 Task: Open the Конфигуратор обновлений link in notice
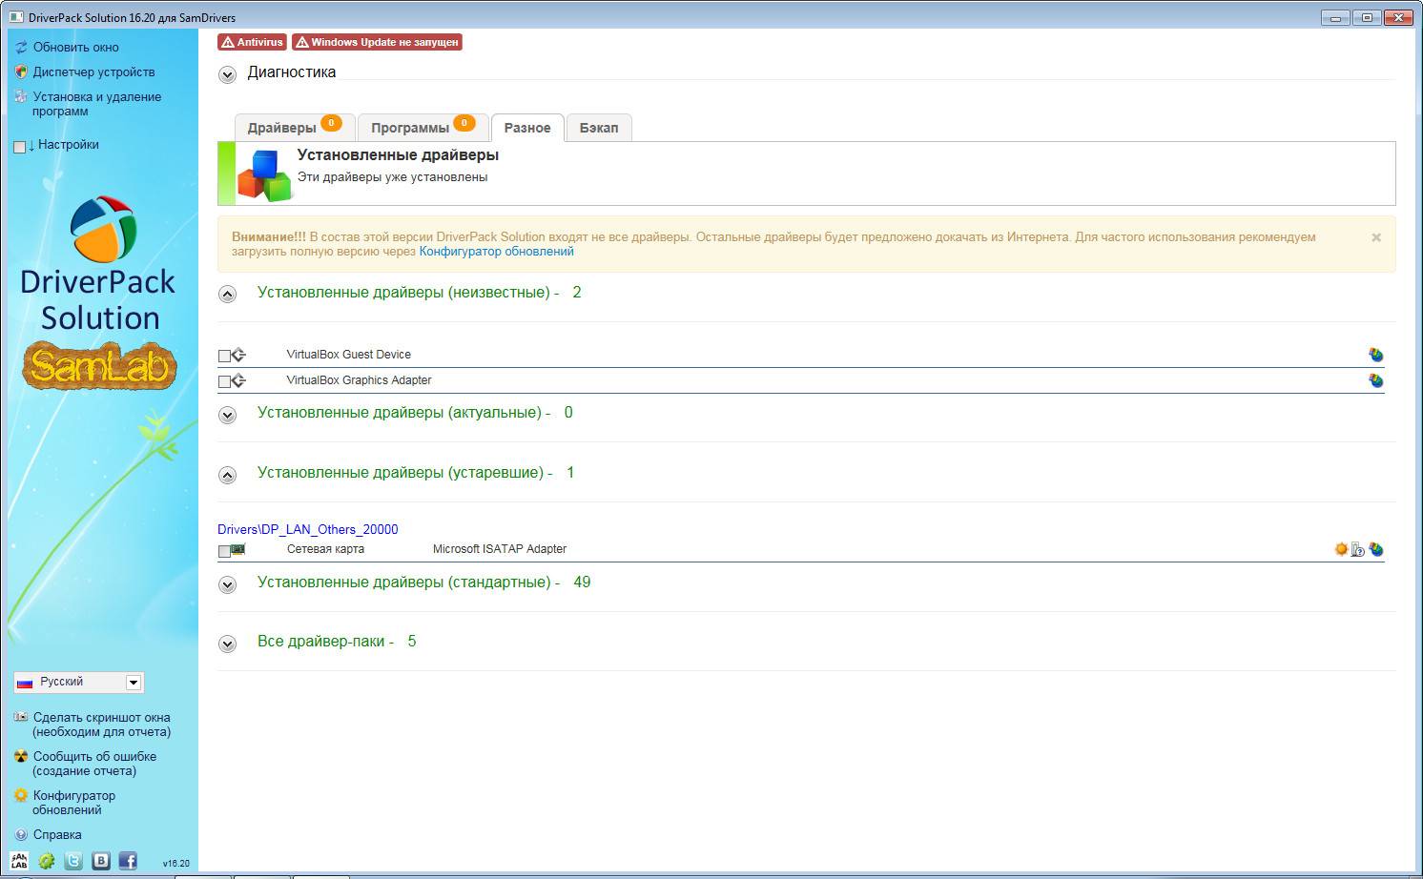coord(497,252)
